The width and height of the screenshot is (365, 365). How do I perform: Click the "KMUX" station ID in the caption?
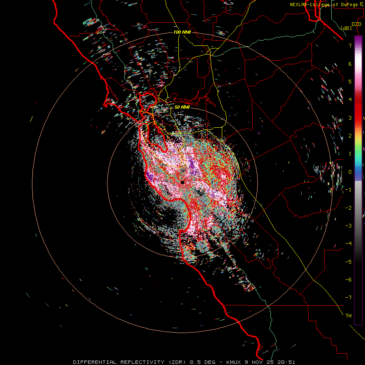click(233, 362)
